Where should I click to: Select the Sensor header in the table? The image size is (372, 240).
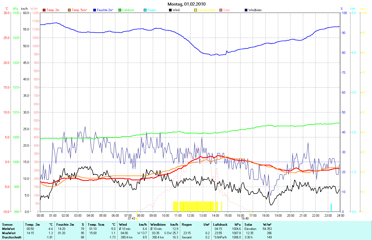7,225
